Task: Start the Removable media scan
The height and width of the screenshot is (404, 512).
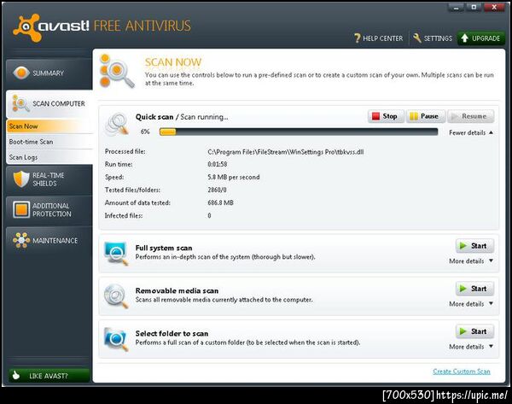Action: pyautogui.click(x=474, y=289)
